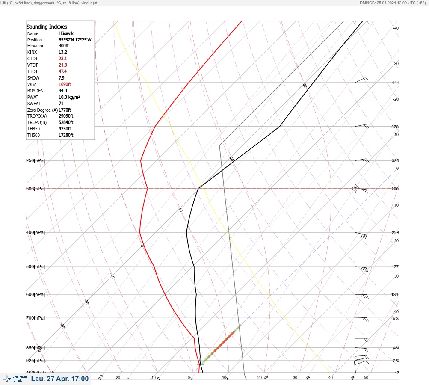
Task: Click the wind barb at 600 hPa level
Action: pos(362,296)
